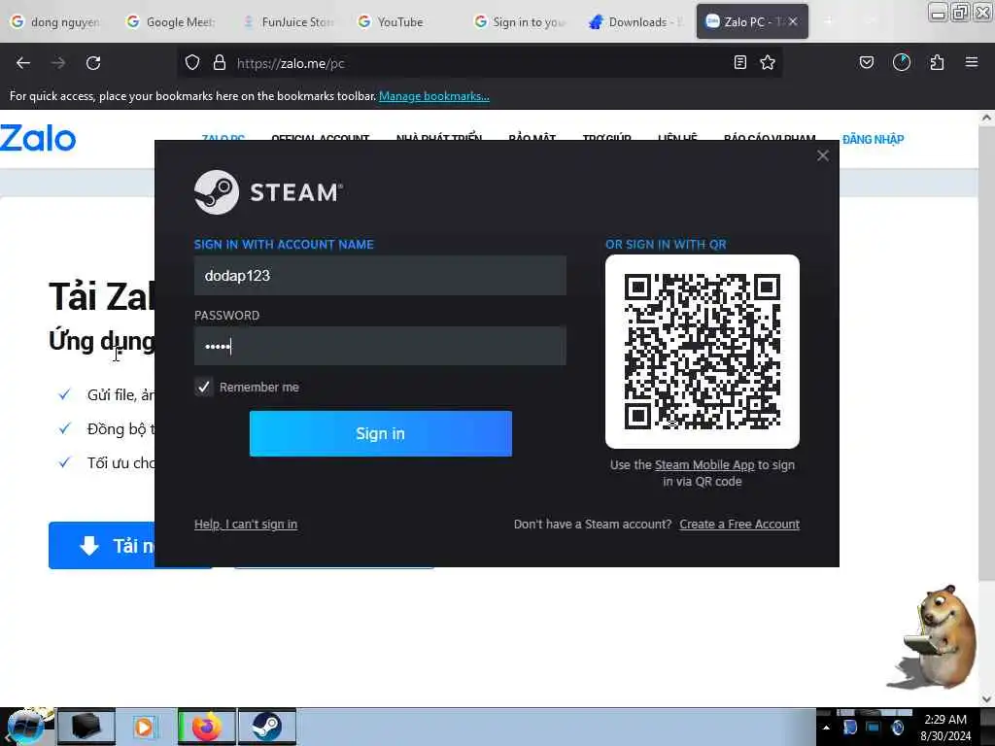Switch to the Google Meet tab
Screen dimensions: 995x746
click(173, 21)
